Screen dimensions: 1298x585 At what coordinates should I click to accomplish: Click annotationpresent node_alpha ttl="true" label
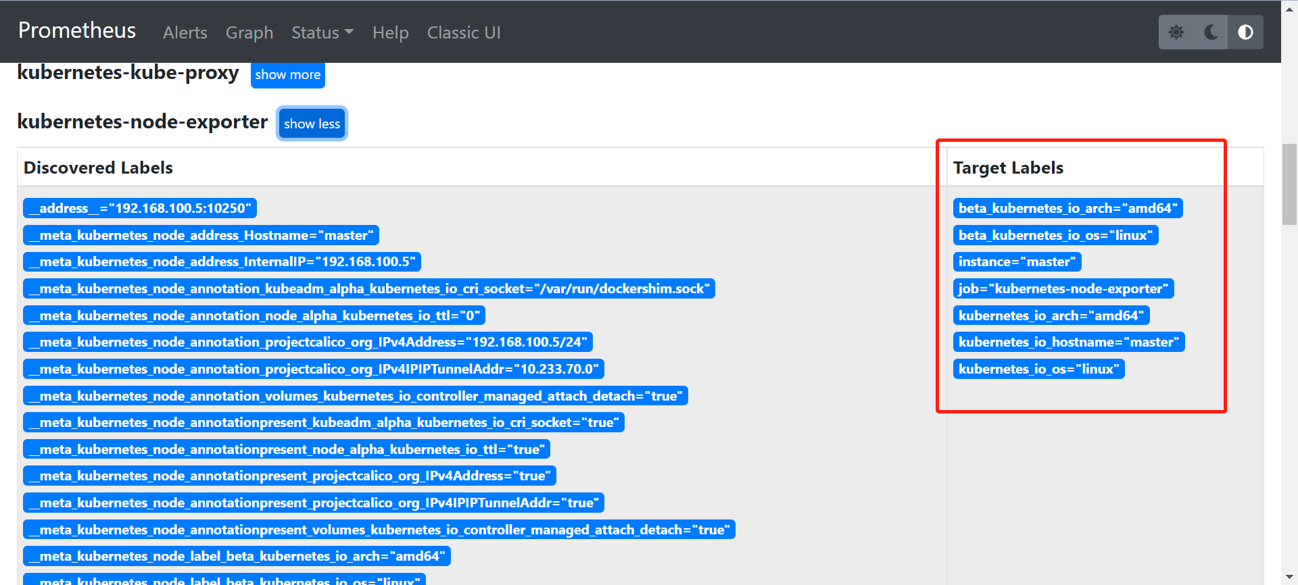[287, 449]
